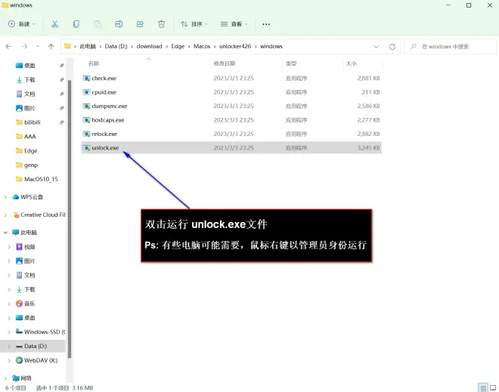
Task: Click the MacOS10_15 folder icon
Action: pos(19,179)
